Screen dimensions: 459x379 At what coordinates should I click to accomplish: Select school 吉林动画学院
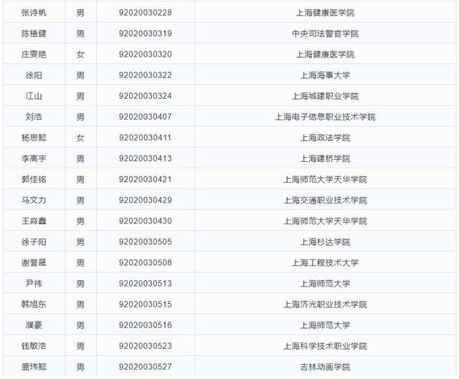[x=325, y=367]
